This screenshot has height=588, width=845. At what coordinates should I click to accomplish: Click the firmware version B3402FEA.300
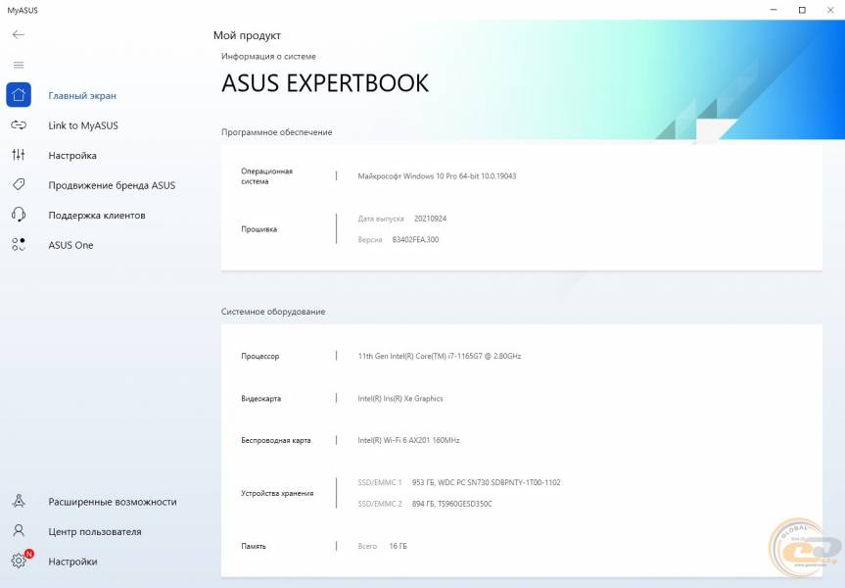click(415, 239)
